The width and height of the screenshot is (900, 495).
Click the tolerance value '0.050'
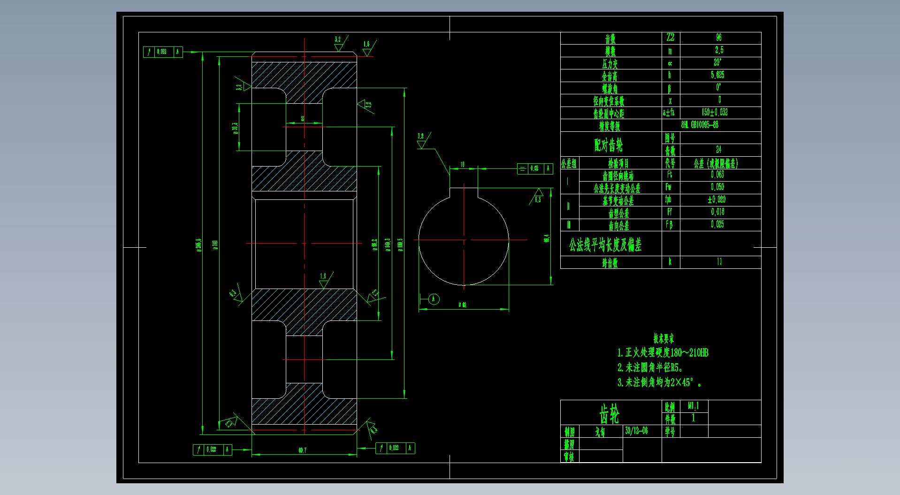coord(717,187)
